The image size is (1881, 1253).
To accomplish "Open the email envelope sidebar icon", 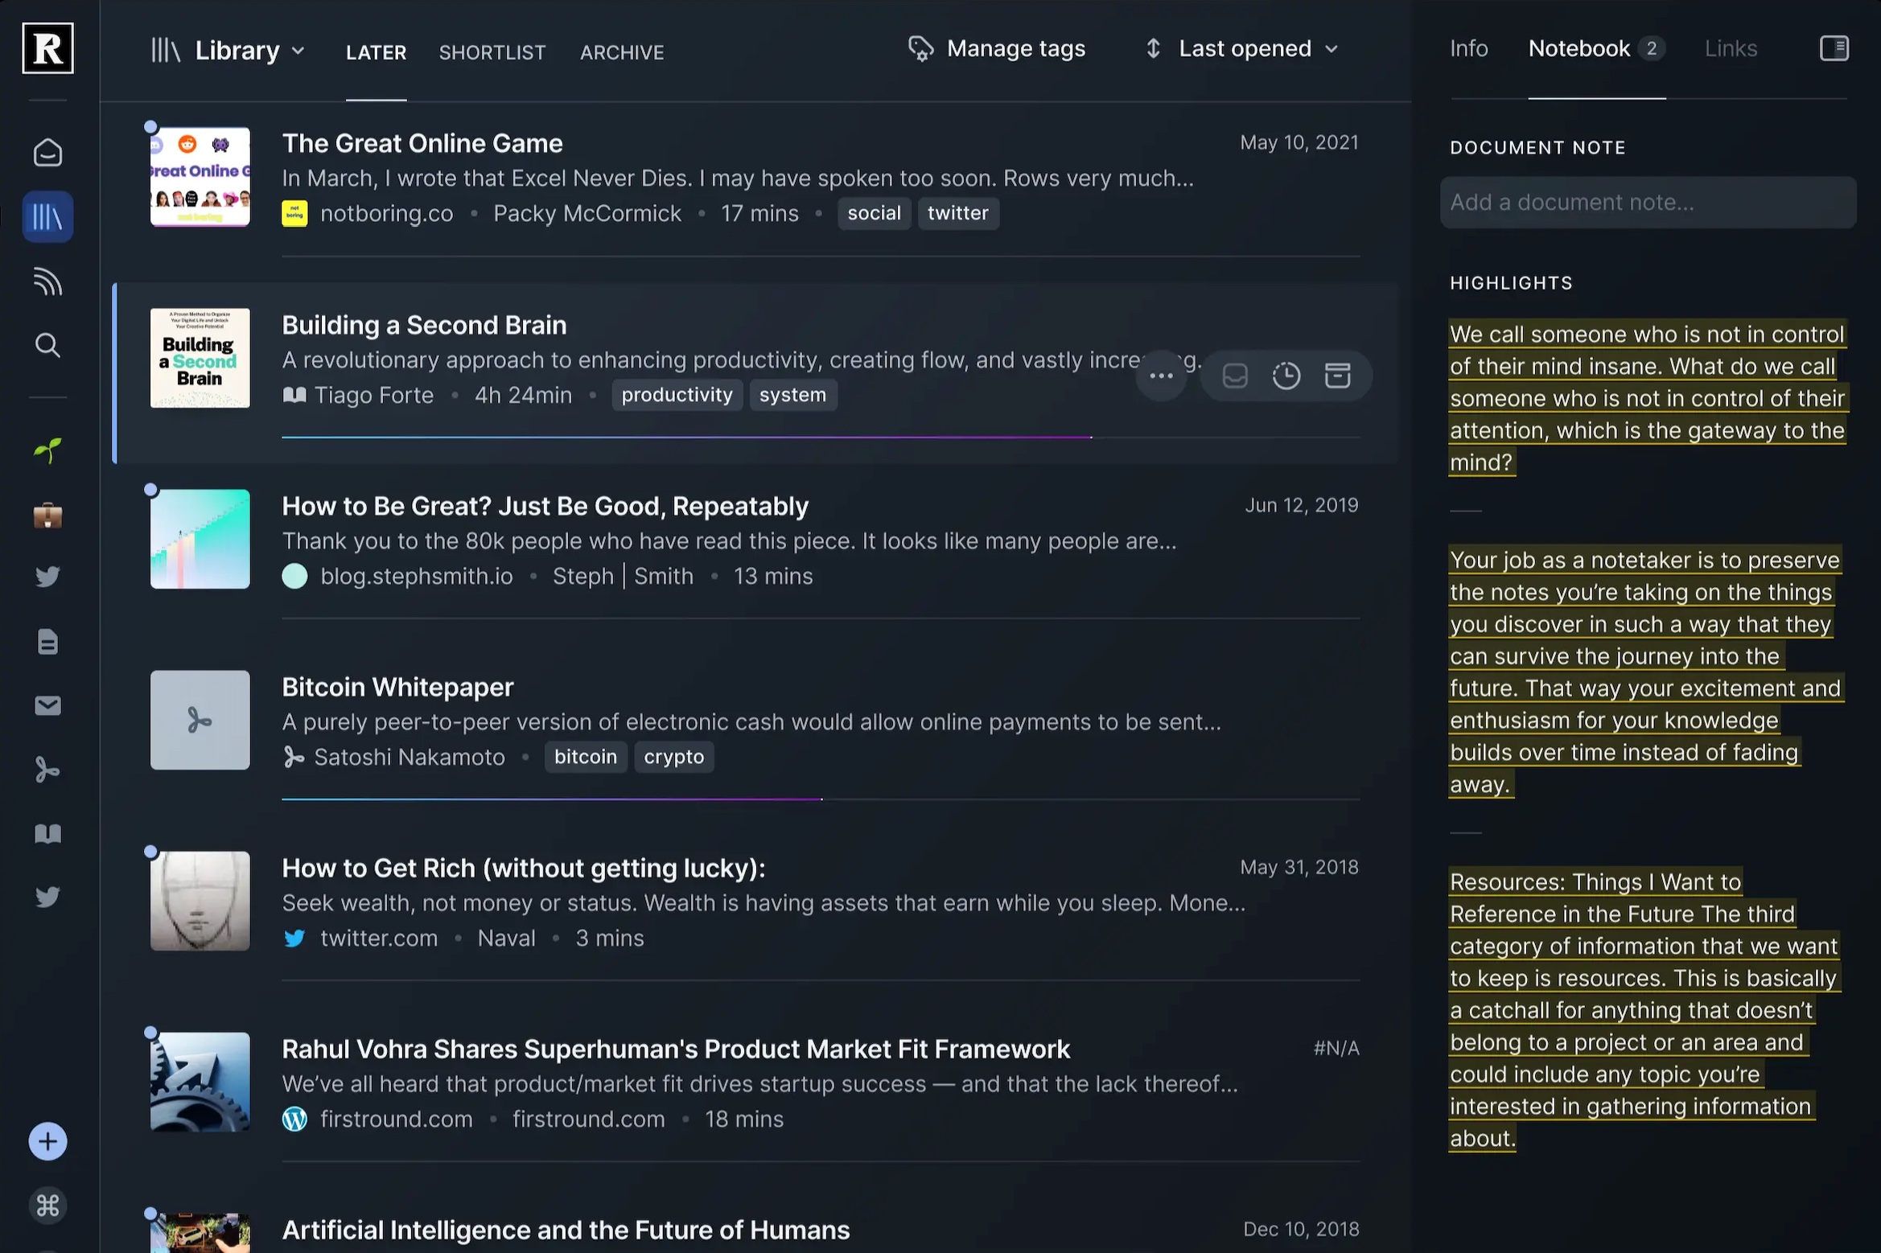I will pyautogui.click(x=47, y=705).
